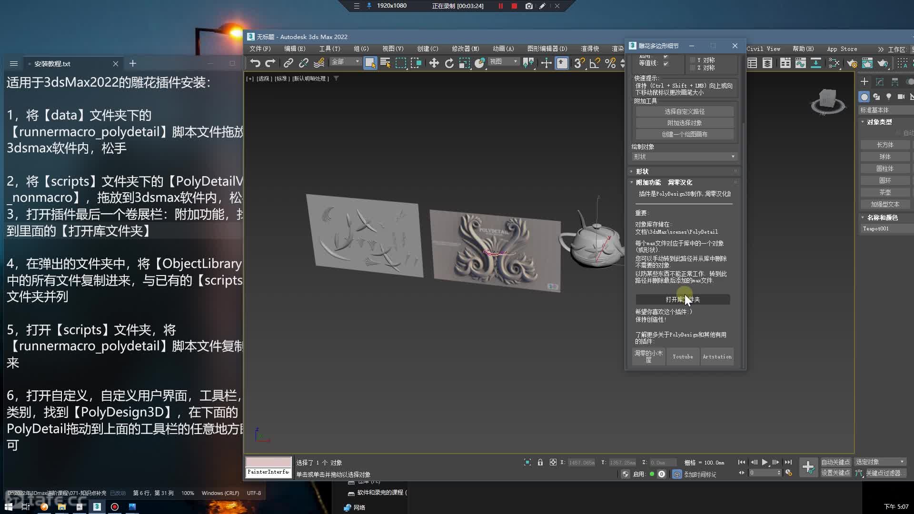Click the 打开库文件夹 button
The image size is (914, 514).
point(683,299)
